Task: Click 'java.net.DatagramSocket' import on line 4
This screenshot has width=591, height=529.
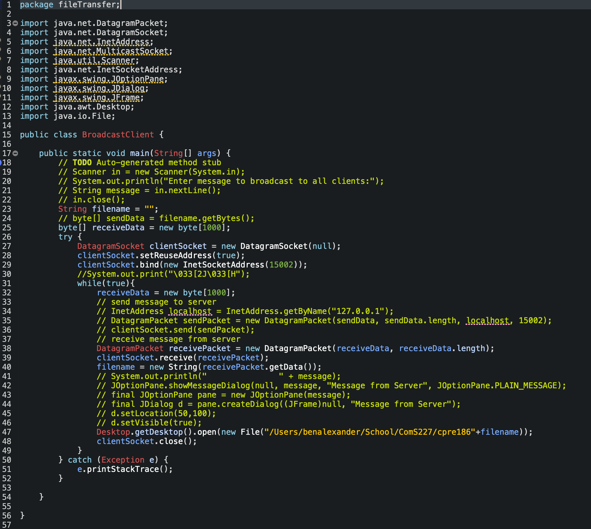Action: pyautogui.click(x=109, y=33)
